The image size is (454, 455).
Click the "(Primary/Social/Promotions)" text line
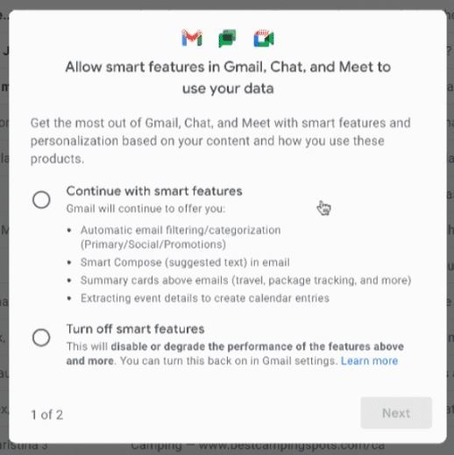click(x=153, y=244)
